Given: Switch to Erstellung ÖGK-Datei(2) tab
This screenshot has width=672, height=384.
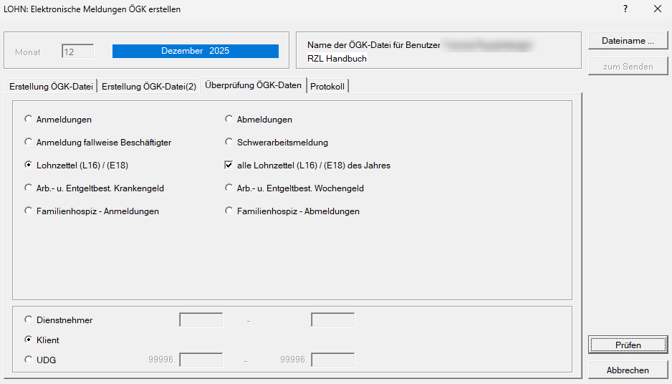Looking at the screenshot, I should click(148, 87).
